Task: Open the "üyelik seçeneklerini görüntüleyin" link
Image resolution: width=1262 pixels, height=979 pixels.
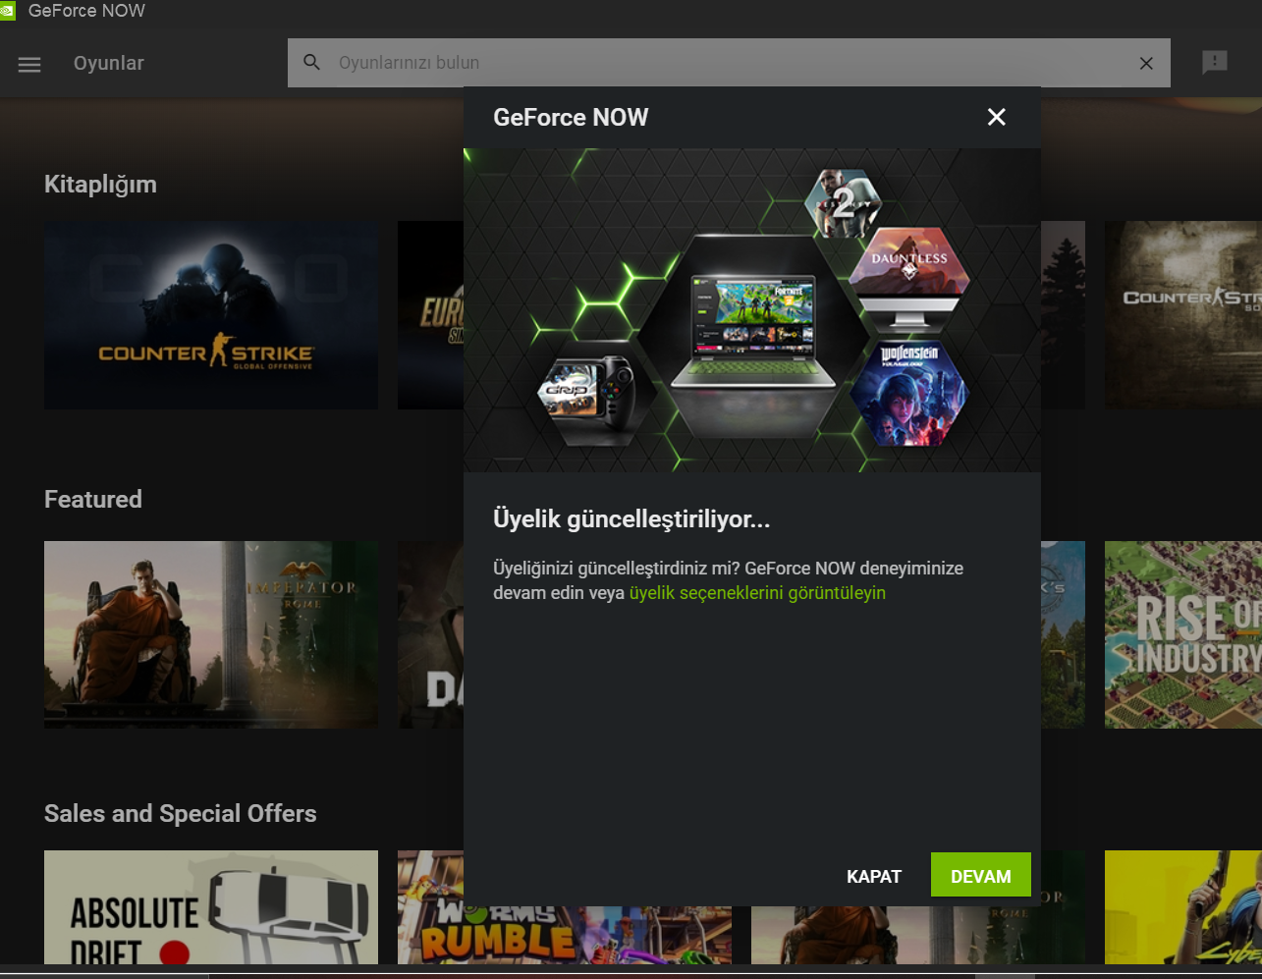Action: pyautogui.click(x=757, y=593)
